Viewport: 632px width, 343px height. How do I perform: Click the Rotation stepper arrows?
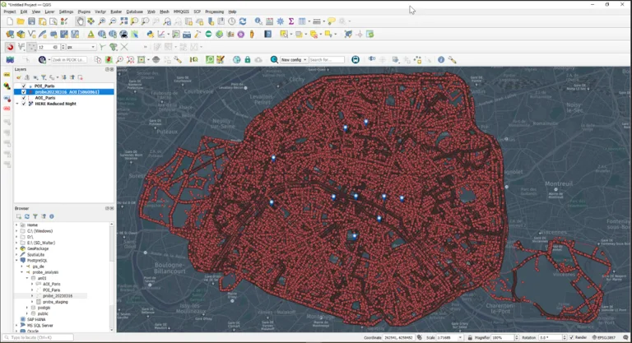click(565, 337)
